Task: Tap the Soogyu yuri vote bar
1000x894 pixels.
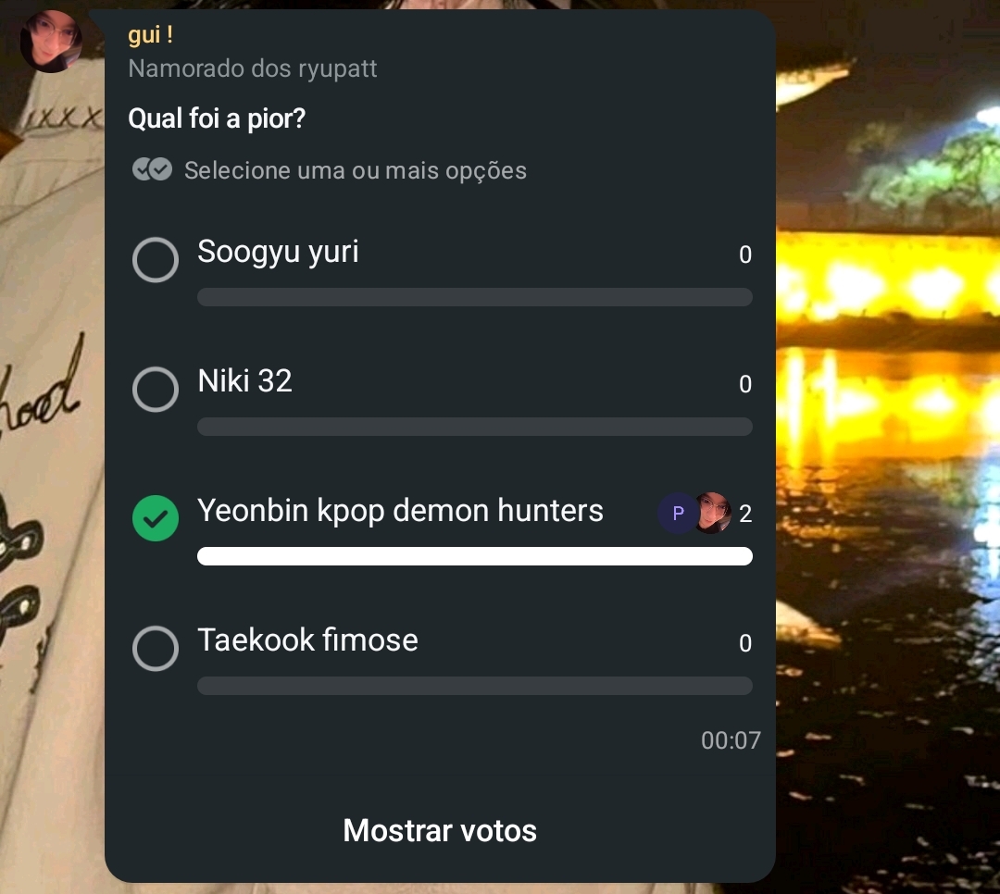Action: (x=475, y=297)
